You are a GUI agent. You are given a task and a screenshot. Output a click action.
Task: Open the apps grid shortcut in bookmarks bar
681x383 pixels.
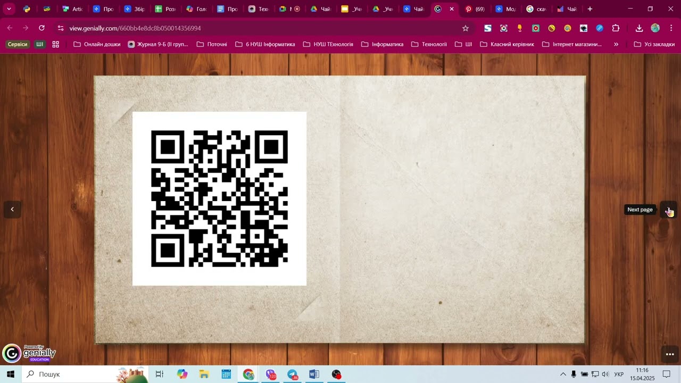click(56, 44)
